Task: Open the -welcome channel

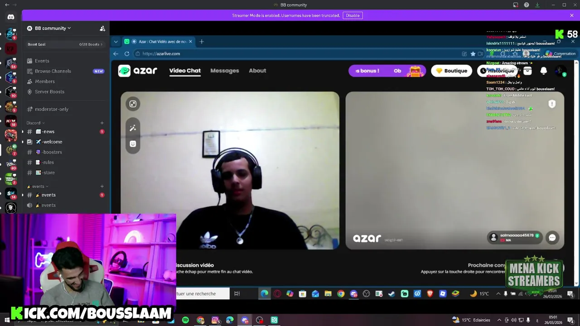Action: tap(65, 142)
